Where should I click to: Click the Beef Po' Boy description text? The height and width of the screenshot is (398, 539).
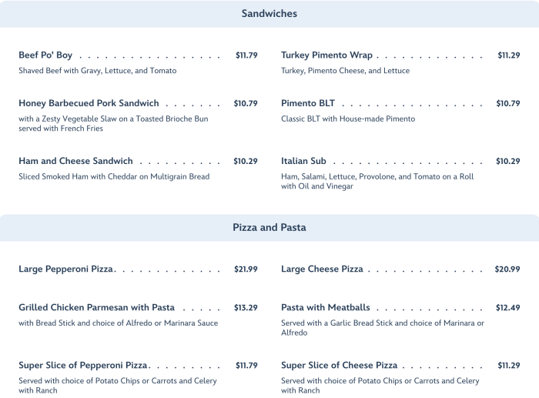[x=97, y=71]
